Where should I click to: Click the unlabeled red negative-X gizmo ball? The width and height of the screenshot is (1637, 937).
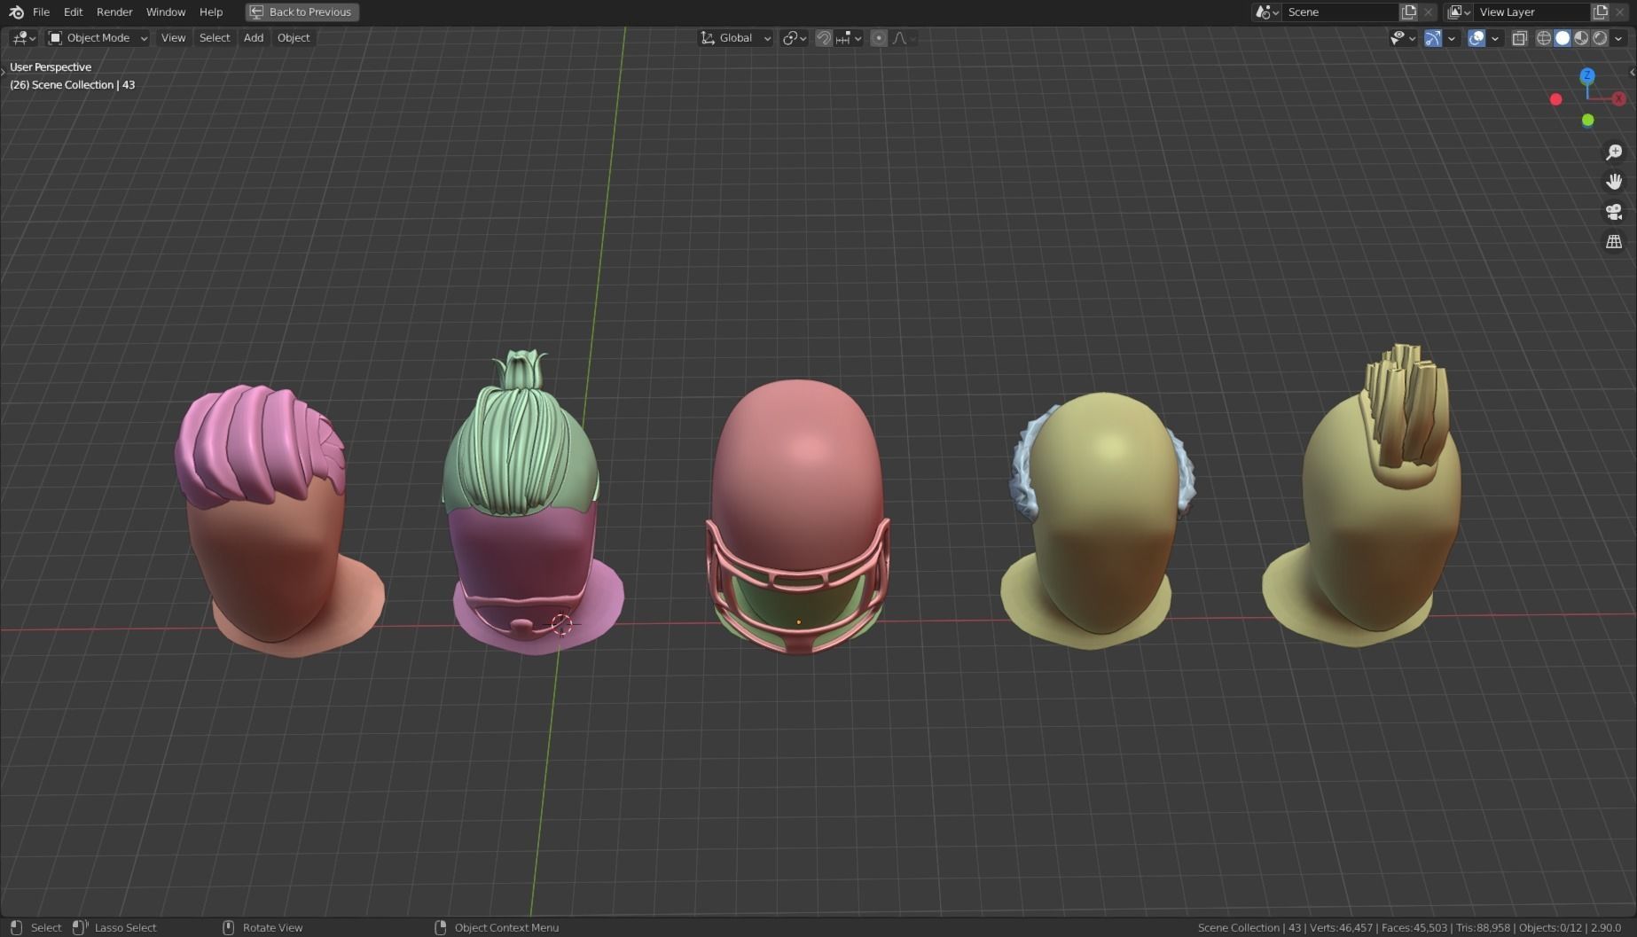1555,99
